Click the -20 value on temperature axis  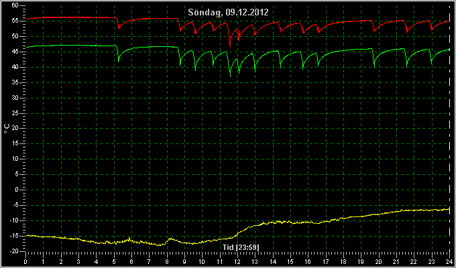pyautogui.click(x=14, y=251)
